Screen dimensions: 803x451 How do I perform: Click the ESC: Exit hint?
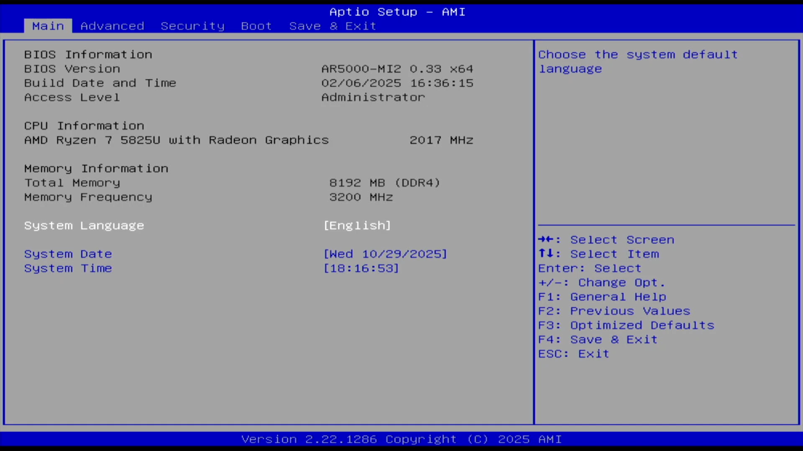(x=573, y=354)
